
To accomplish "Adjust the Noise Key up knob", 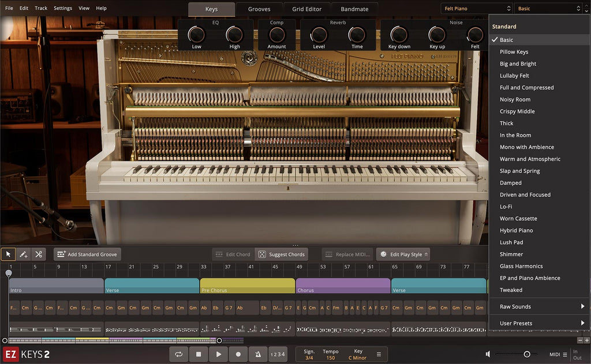I will point(437,35).
